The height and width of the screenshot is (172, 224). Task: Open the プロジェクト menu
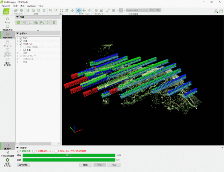click(x=6, y=6)
